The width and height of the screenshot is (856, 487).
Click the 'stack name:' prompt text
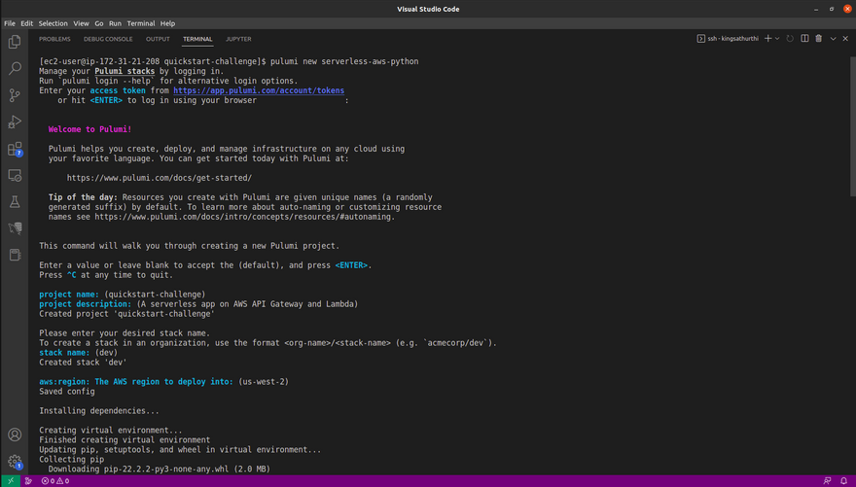coord(64,353)
